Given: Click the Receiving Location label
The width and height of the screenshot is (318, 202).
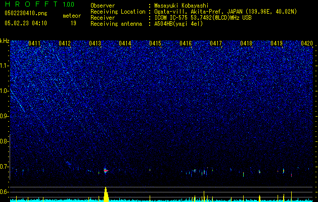Looking at the screenshot, I should [x=118, y=12].
